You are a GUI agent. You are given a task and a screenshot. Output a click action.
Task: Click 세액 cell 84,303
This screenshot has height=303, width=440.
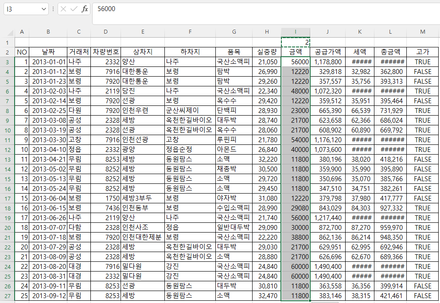[x=360, y=208]
